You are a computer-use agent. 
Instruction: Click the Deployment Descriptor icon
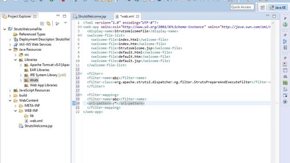point(16,39)
